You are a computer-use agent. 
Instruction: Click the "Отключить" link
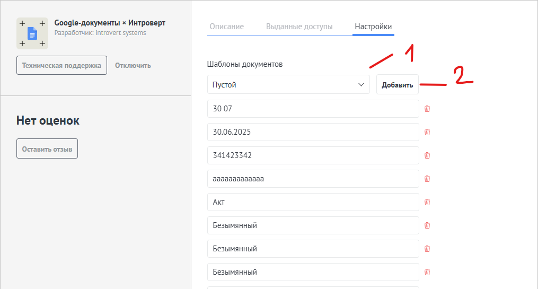coord(133,65)
